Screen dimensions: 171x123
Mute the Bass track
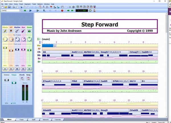click(x=23, y=69)
